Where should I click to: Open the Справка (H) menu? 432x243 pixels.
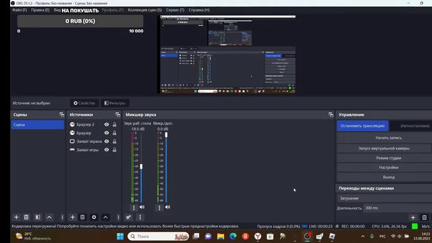199,10
